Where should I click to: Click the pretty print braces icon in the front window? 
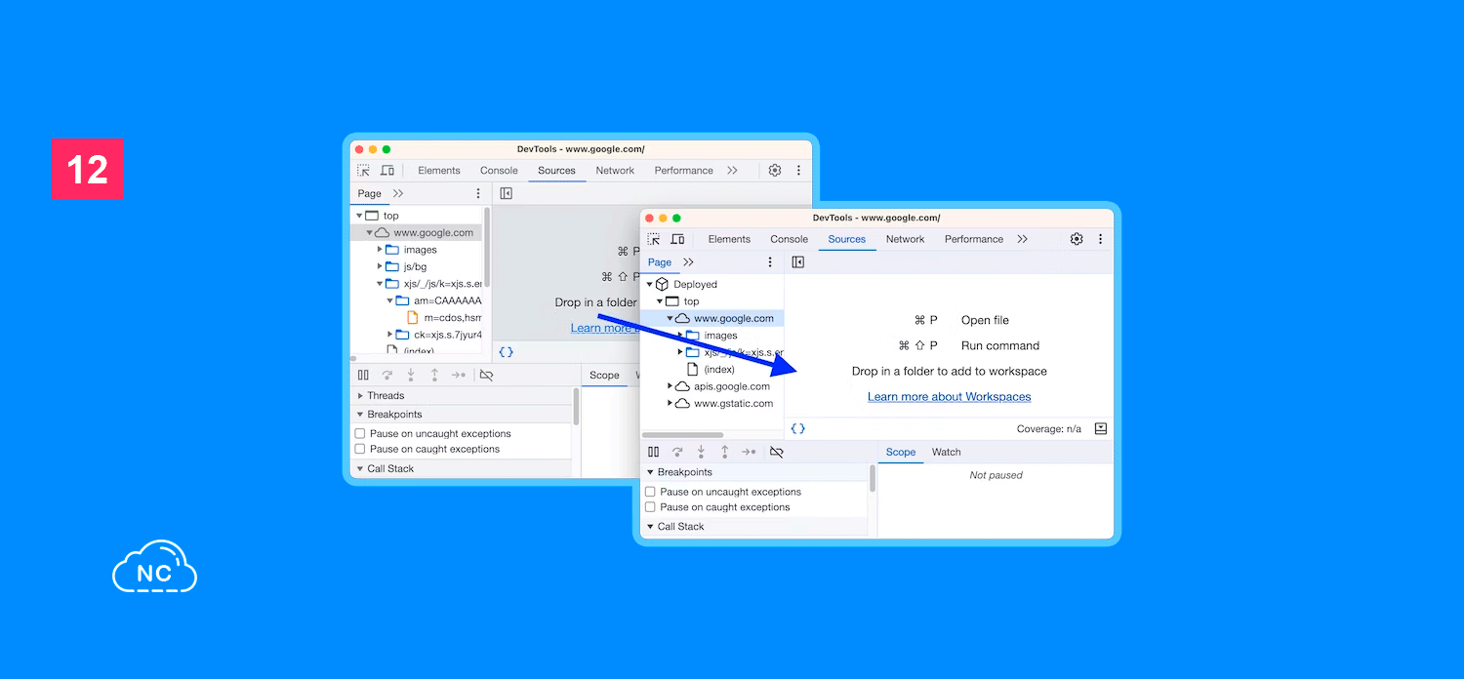click(x=798, y=428)
